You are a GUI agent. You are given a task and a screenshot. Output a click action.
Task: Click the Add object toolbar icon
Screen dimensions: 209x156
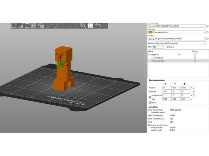[x=14, y=25]
